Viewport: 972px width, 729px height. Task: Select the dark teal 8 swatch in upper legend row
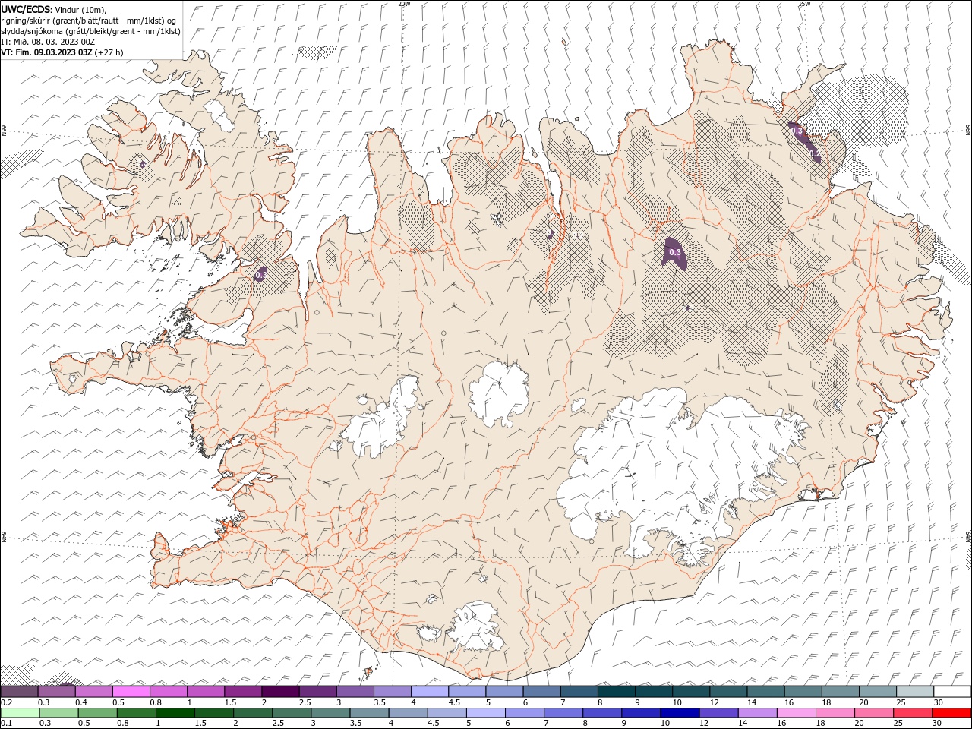[x=616, y=692]
